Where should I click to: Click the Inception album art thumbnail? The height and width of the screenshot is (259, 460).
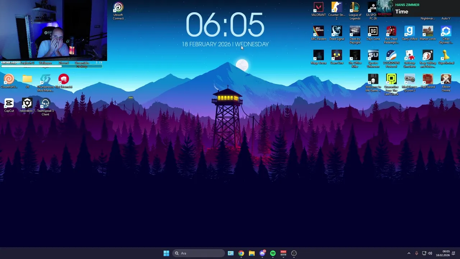coord(384,8)
